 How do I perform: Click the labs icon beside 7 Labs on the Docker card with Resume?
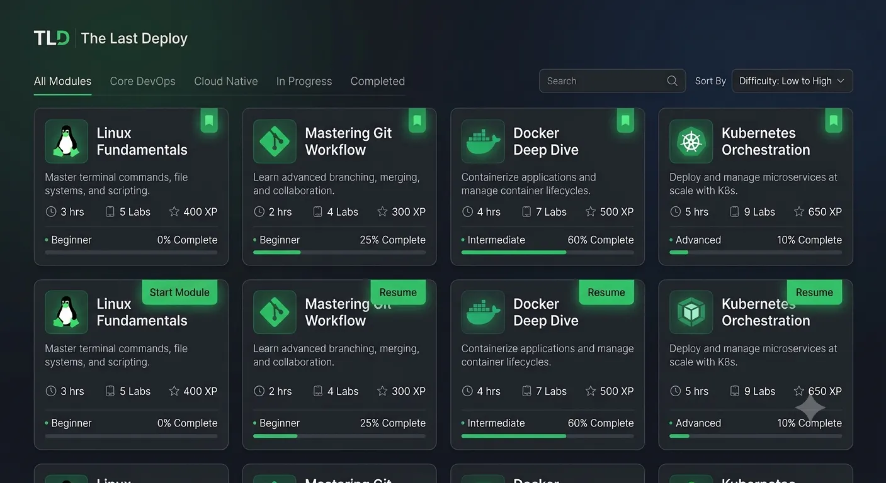[x=526, y=391]
